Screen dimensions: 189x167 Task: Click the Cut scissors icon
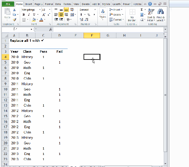pos(14,10)
